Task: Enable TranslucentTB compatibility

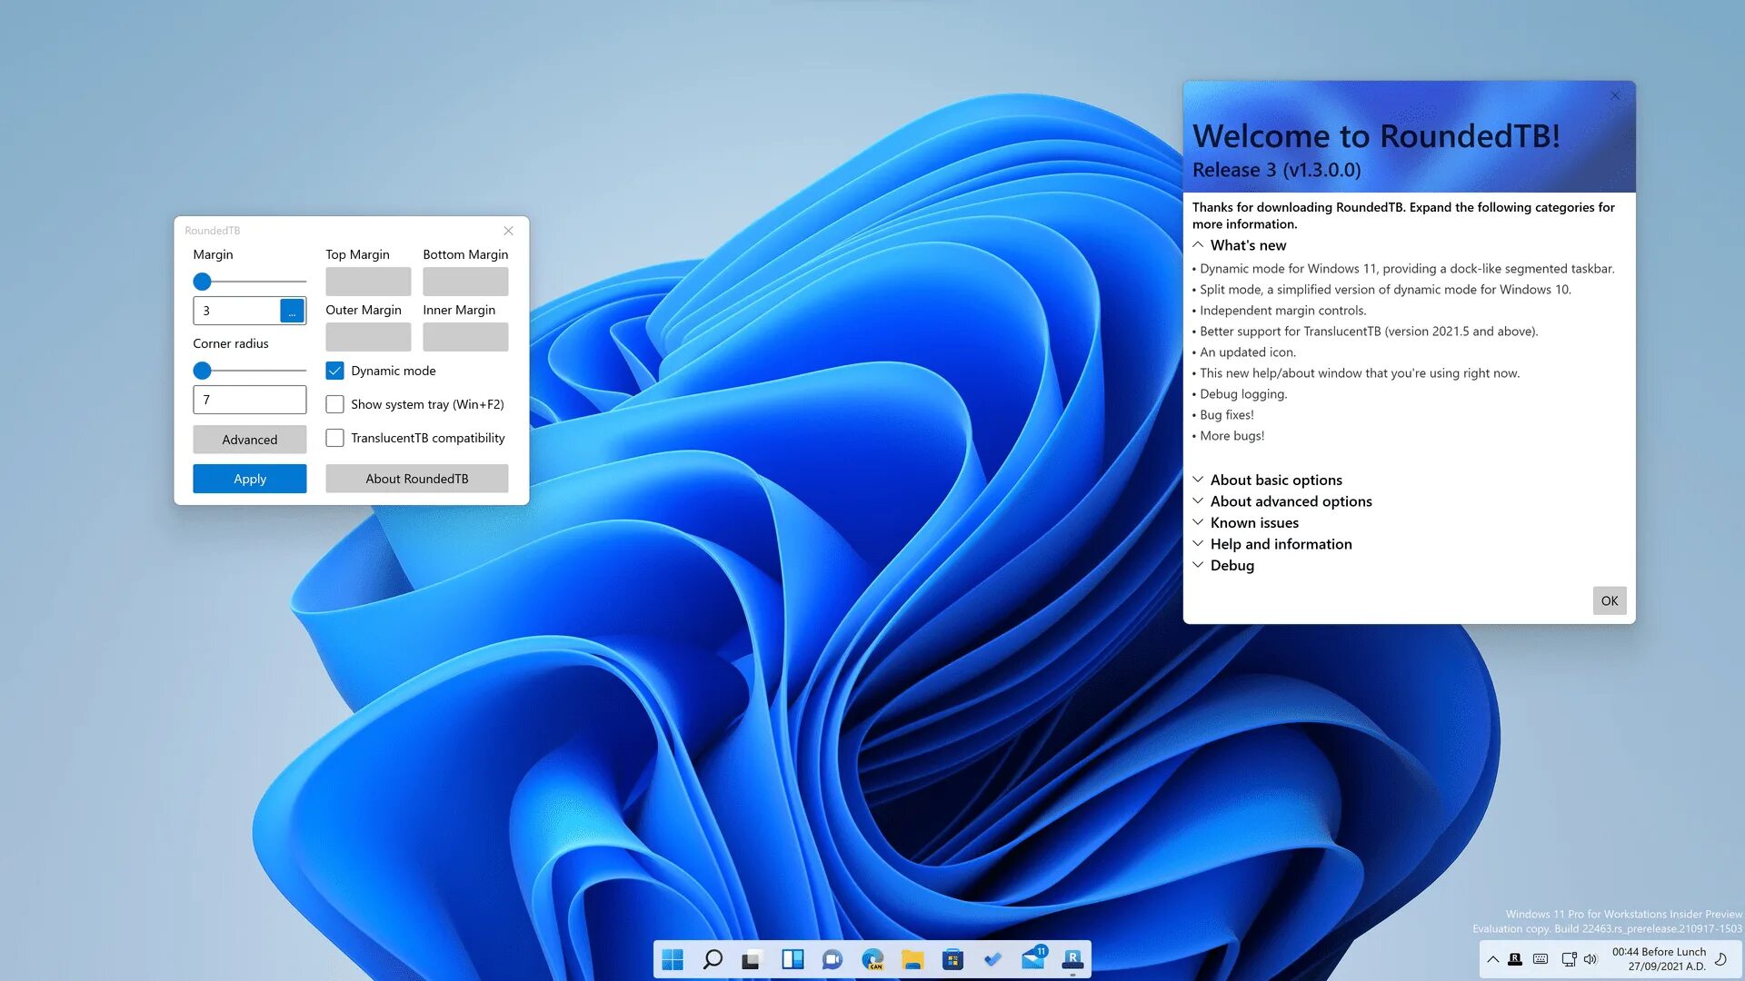Action: click(x=334, y=438)
